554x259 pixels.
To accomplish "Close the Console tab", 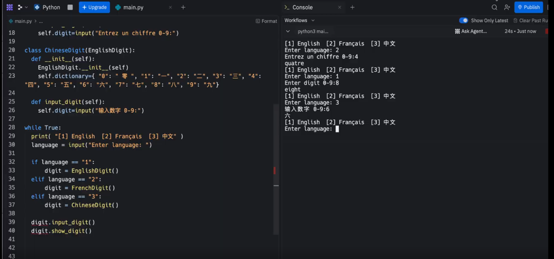I will pos(340,7).
